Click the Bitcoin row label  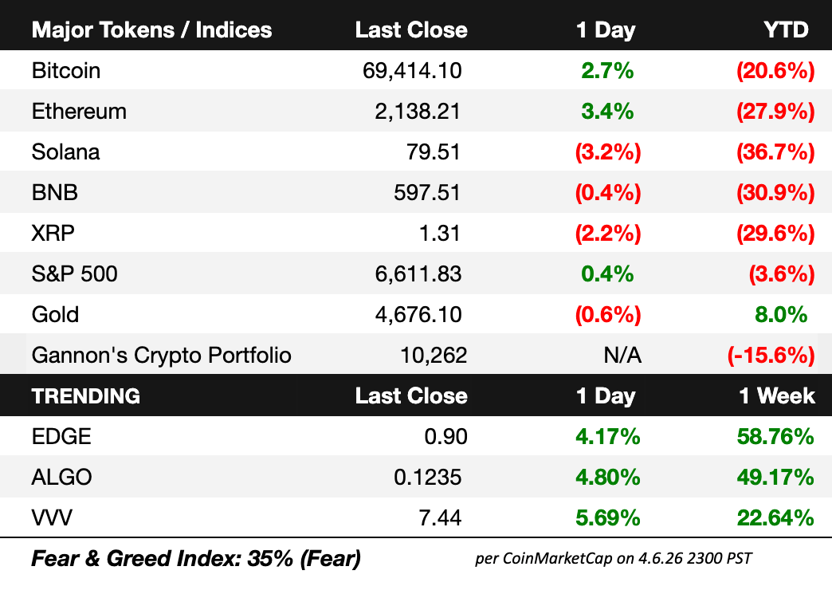coord(66,71)
